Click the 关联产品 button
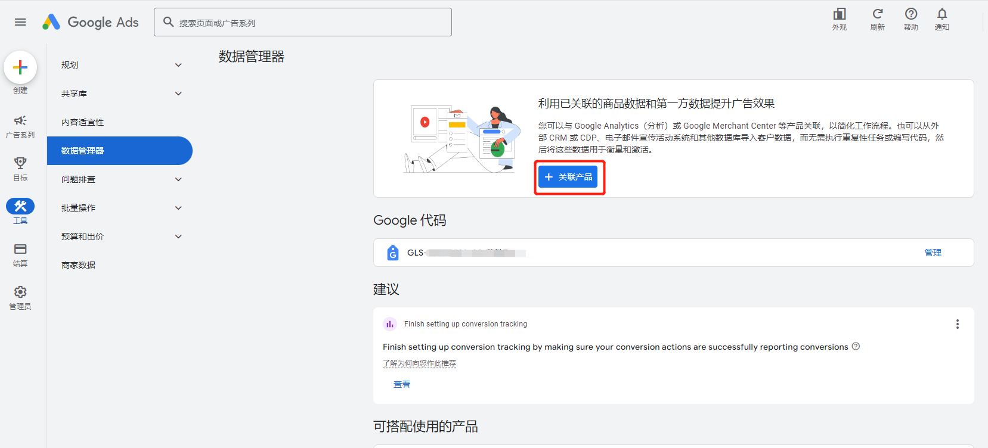Viewport: 988px width, 448px height. (568, 177)
